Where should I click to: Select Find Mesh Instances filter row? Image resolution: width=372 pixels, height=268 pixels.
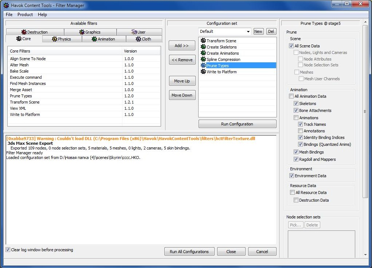(x=84, y=83)
